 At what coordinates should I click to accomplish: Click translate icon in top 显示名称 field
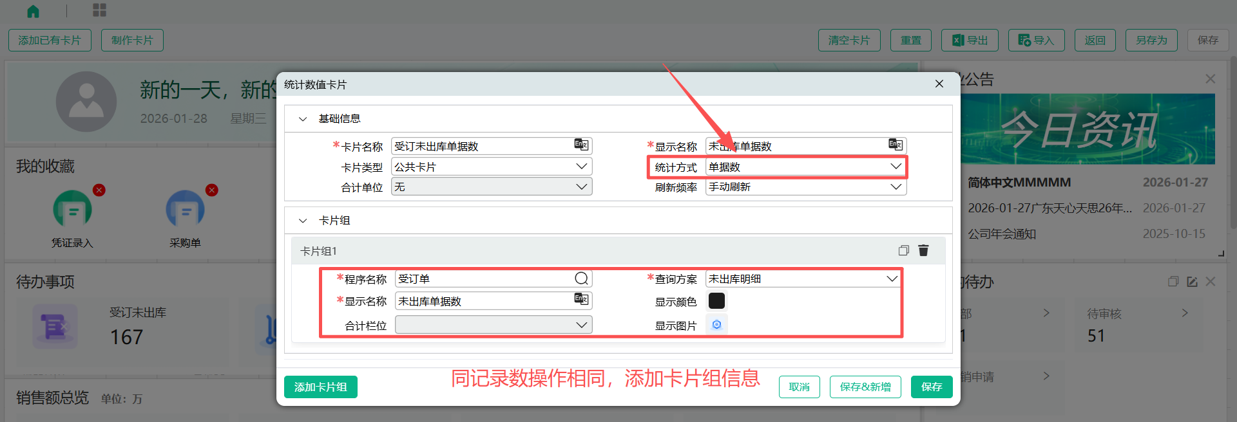pyautogui.click(x=896, y=145)
